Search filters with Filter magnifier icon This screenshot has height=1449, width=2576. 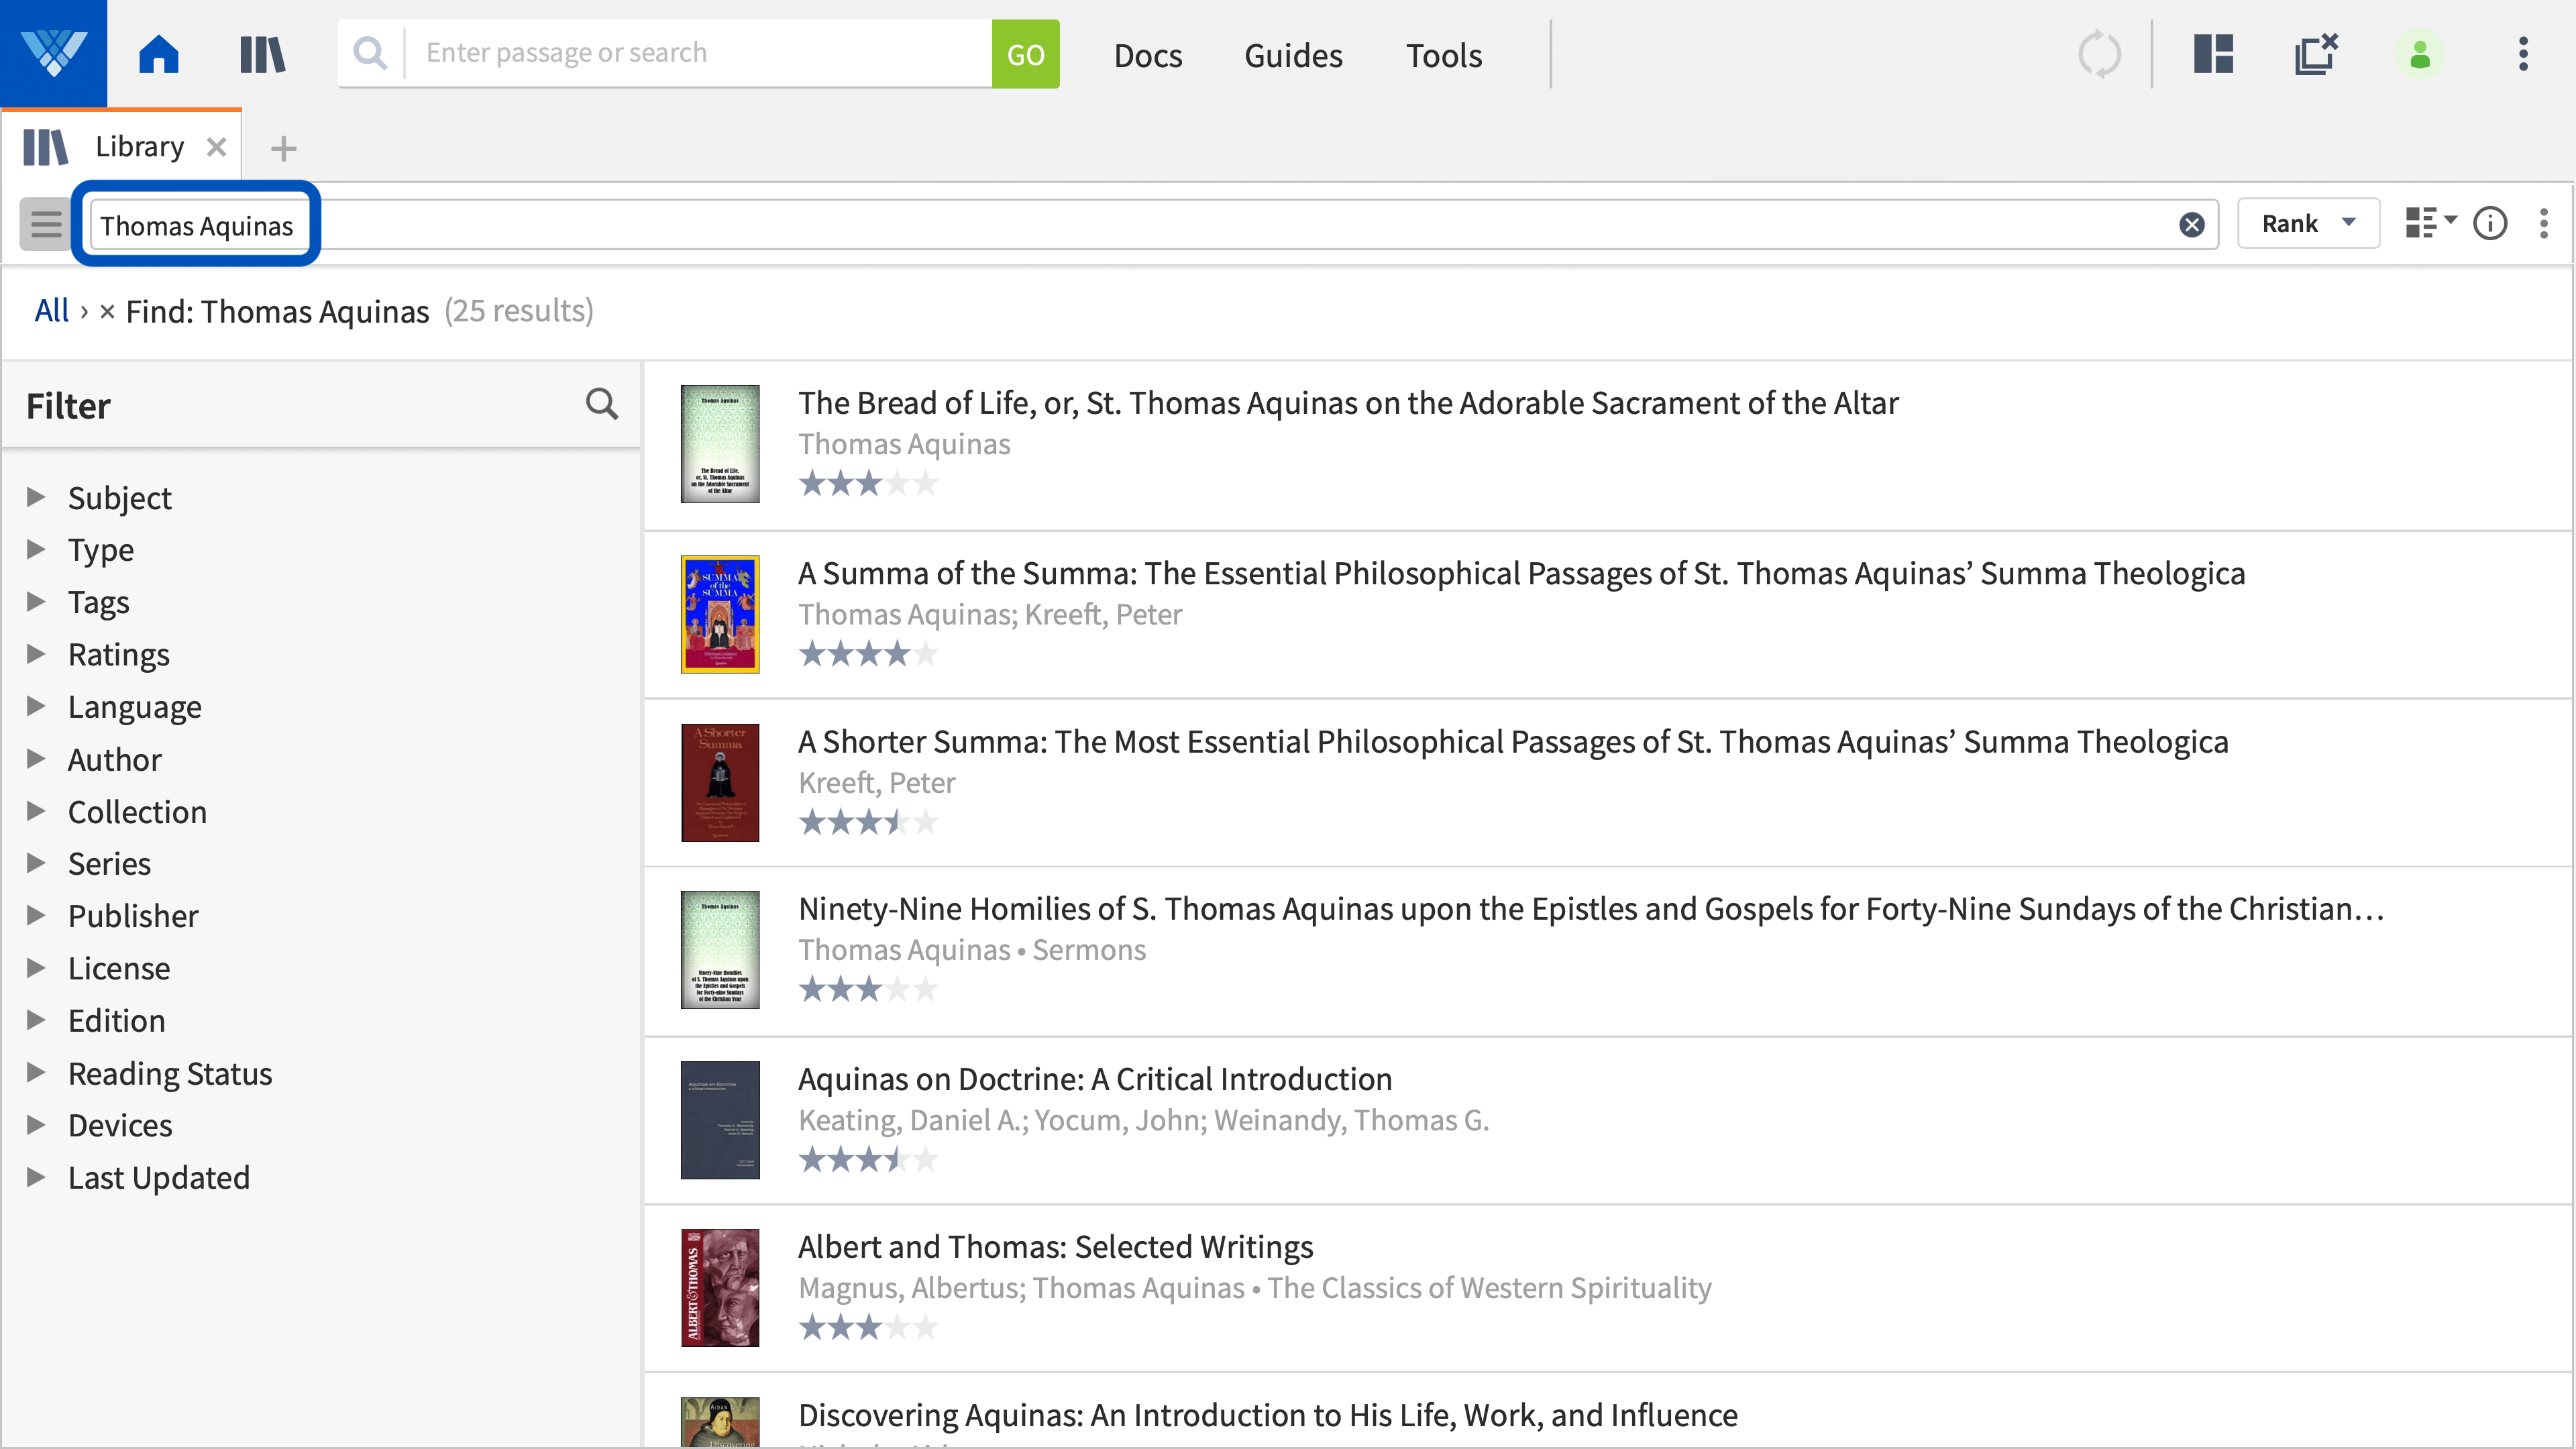coord(601,404)
